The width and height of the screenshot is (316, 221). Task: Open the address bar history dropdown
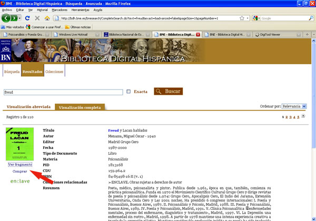248,18
